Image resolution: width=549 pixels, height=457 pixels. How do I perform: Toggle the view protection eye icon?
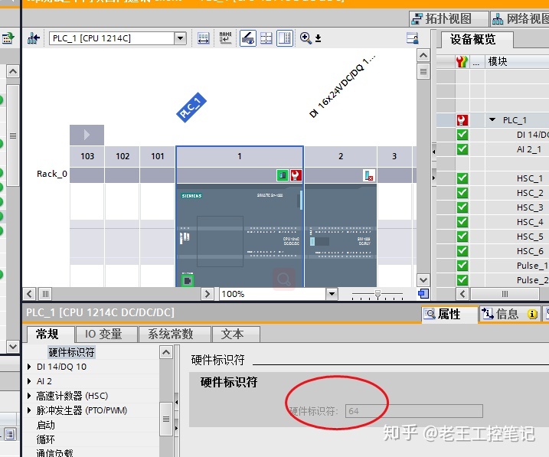tap(248, 38)
